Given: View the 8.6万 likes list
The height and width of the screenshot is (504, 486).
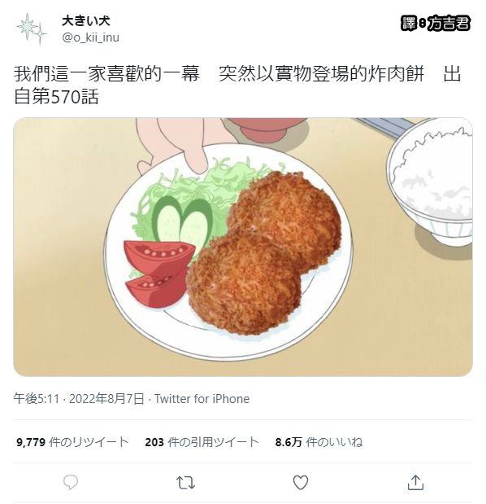Looking at the screenshot, I should tap(319, 442).
